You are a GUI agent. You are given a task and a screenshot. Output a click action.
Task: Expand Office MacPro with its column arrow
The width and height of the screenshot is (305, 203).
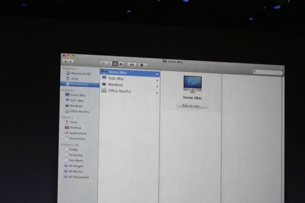click(x=157, y=93)
